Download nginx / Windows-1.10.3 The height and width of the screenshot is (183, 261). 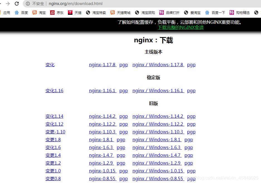click(x=158, y=132)
